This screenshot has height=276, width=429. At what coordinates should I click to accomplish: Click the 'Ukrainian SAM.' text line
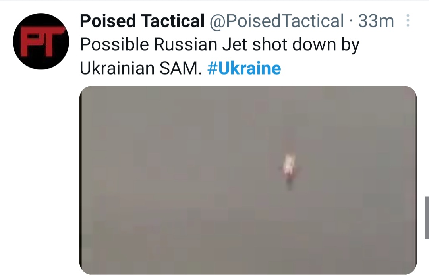pyautogui.click(x=141, y=68)
